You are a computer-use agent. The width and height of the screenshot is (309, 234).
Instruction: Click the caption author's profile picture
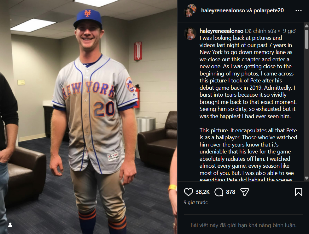(190, 34)
